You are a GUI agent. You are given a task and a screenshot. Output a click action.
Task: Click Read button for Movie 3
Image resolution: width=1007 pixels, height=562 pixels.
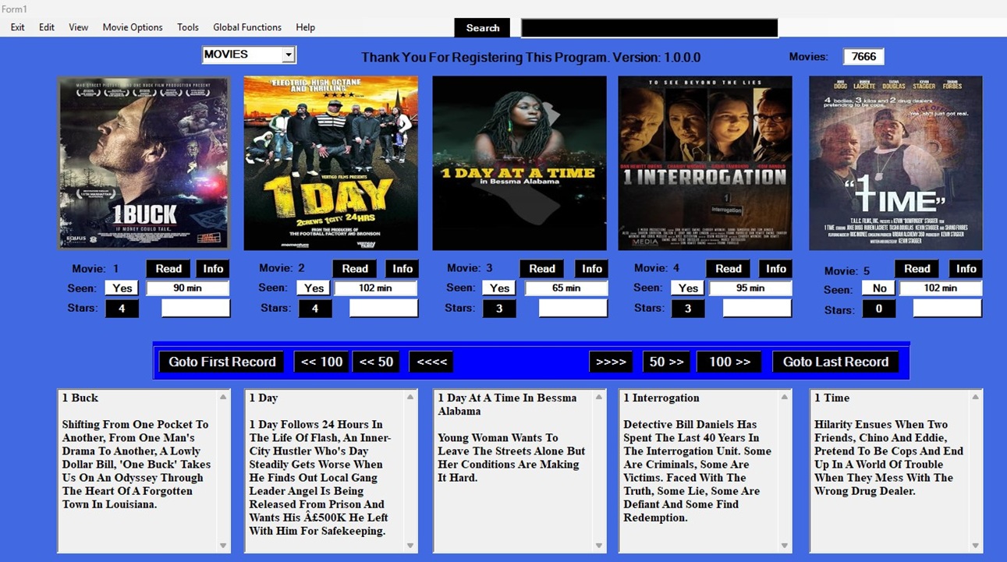tap(542, 269)
